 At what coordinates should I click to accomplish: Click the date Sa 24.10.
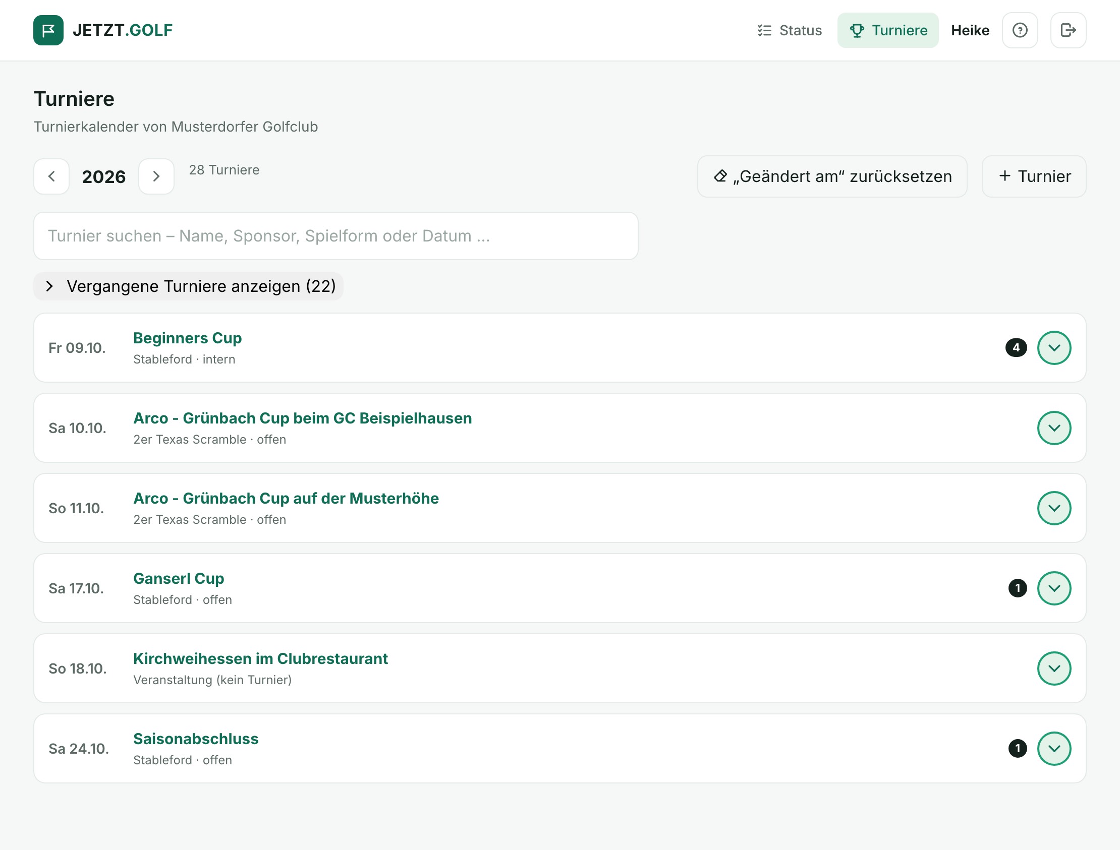pos(79,748)
